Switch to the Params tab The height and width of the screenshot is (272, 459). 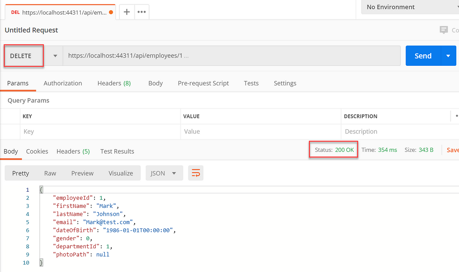coord(18,83)
